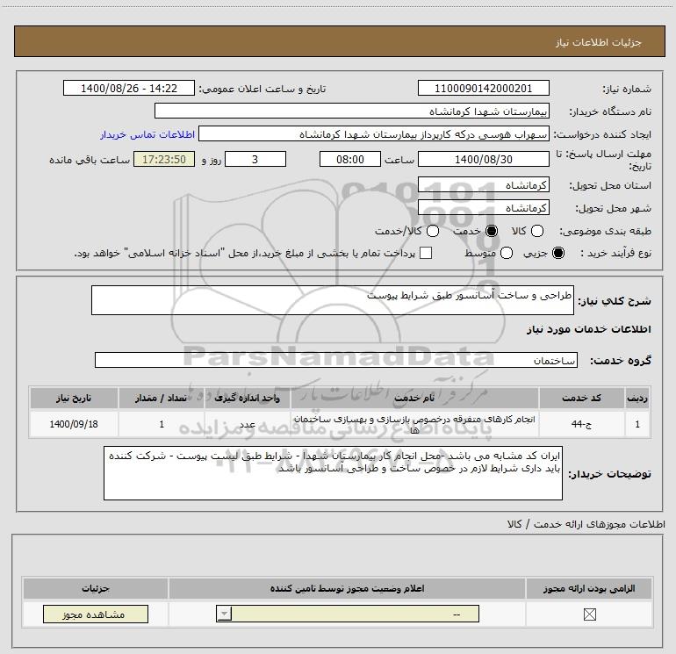The width and height of the screenshot is (676, 654).
Task: Click the service group field ساختمان
Action: coord(336,360)
